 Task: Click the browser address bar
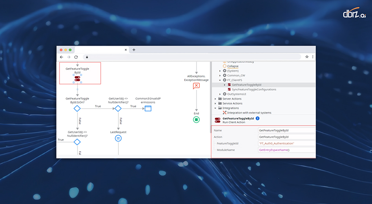click(192, 57)
